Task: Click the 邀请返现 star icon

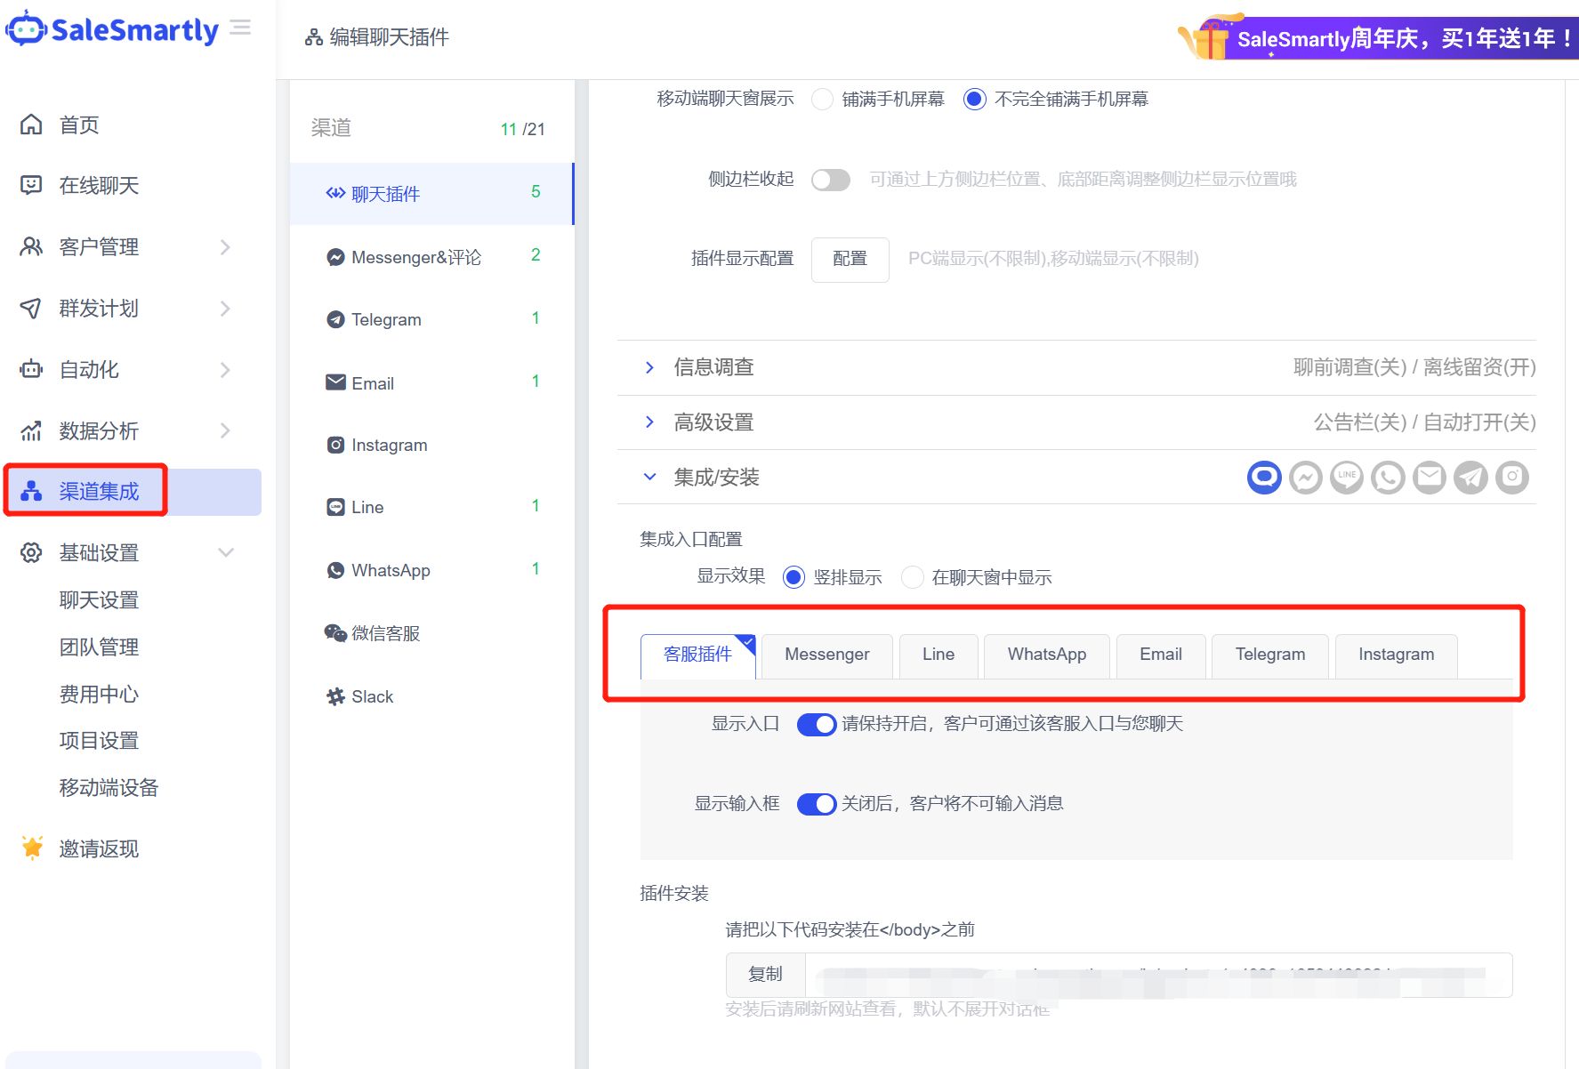Action: 32,848
